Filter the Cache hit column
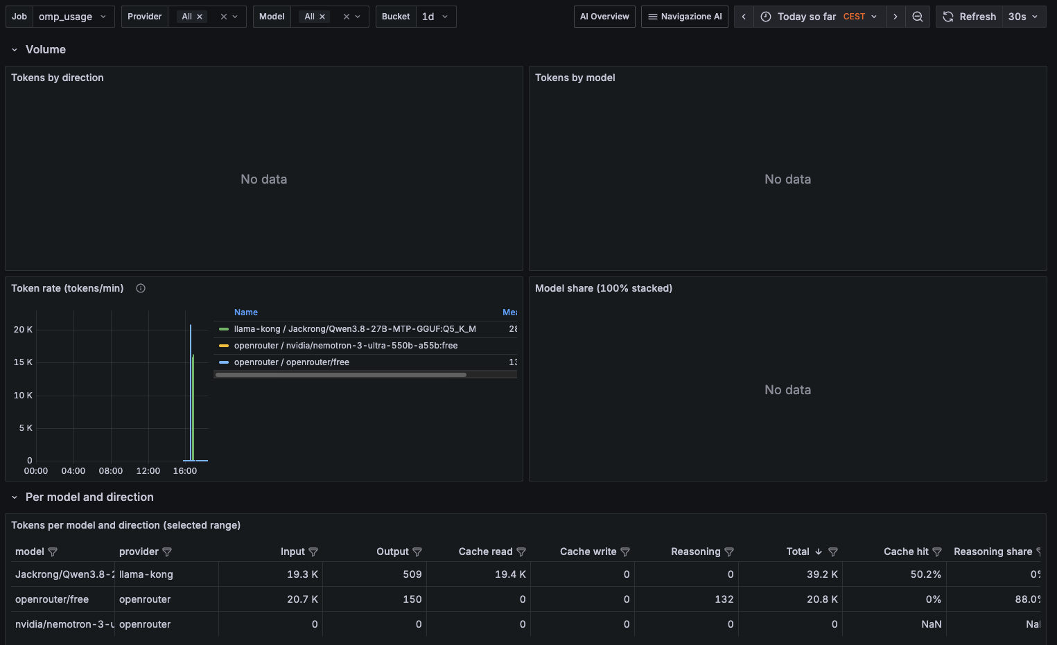 click(x=937, y=552)
